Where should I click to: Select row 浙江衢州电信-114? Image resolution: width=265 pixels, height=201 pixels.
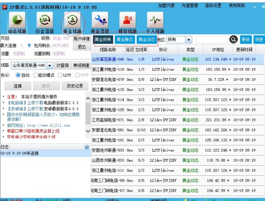(x=178, y=100)
